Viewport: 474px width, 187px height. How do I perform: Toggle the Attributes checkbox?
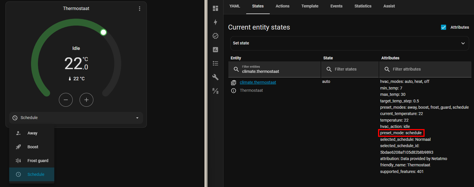(x=444, y=27)
